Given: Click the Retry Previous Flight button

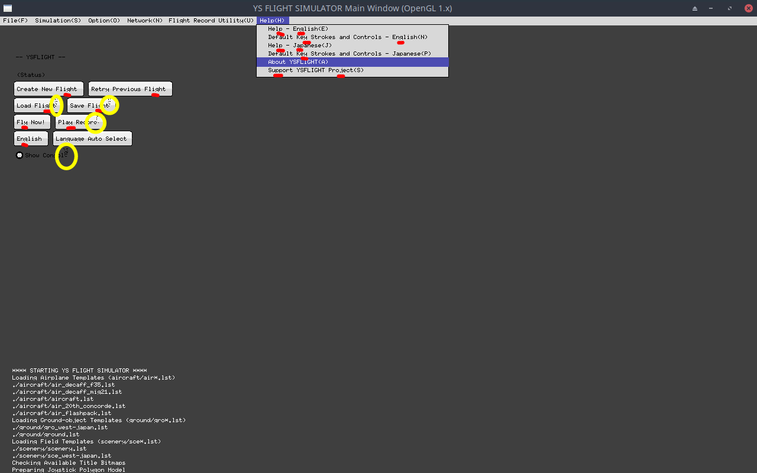Looking at the screenshot, I should click(130, 89).
